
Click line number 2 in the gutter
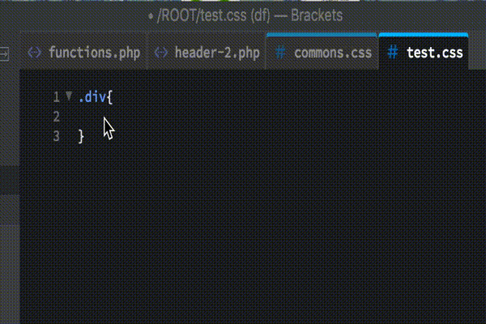56,117
